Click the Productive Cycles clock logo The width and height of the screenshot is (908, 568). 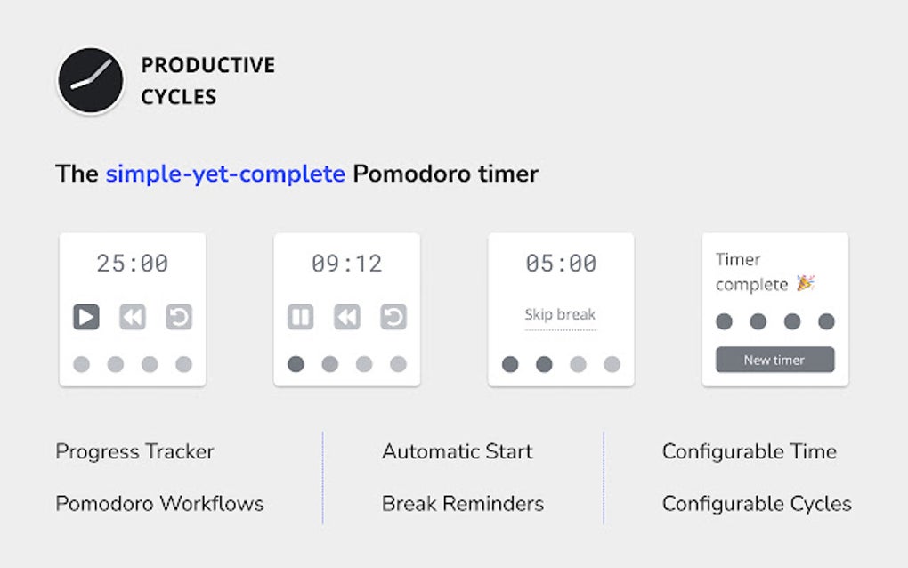tap(90, 80)
